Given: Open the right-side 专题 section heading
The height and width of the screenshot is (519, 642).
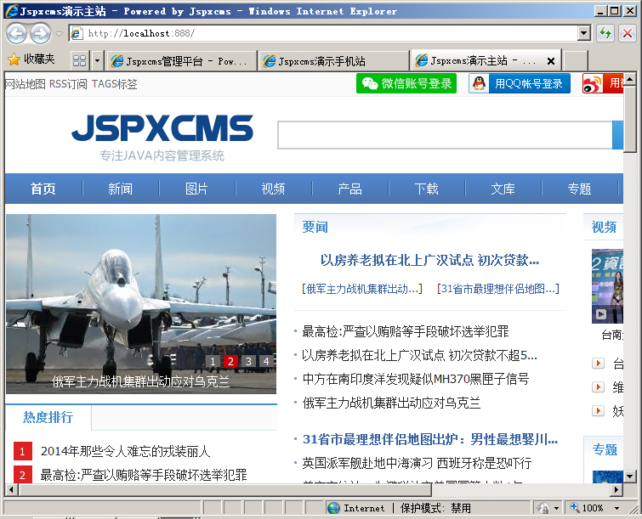Looking at the screenshot, I should (605, 450).
